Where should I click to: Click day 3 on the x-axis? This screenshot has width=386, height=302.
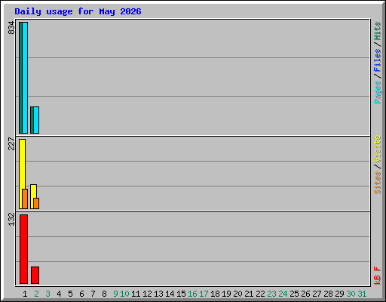coord(47,294)
